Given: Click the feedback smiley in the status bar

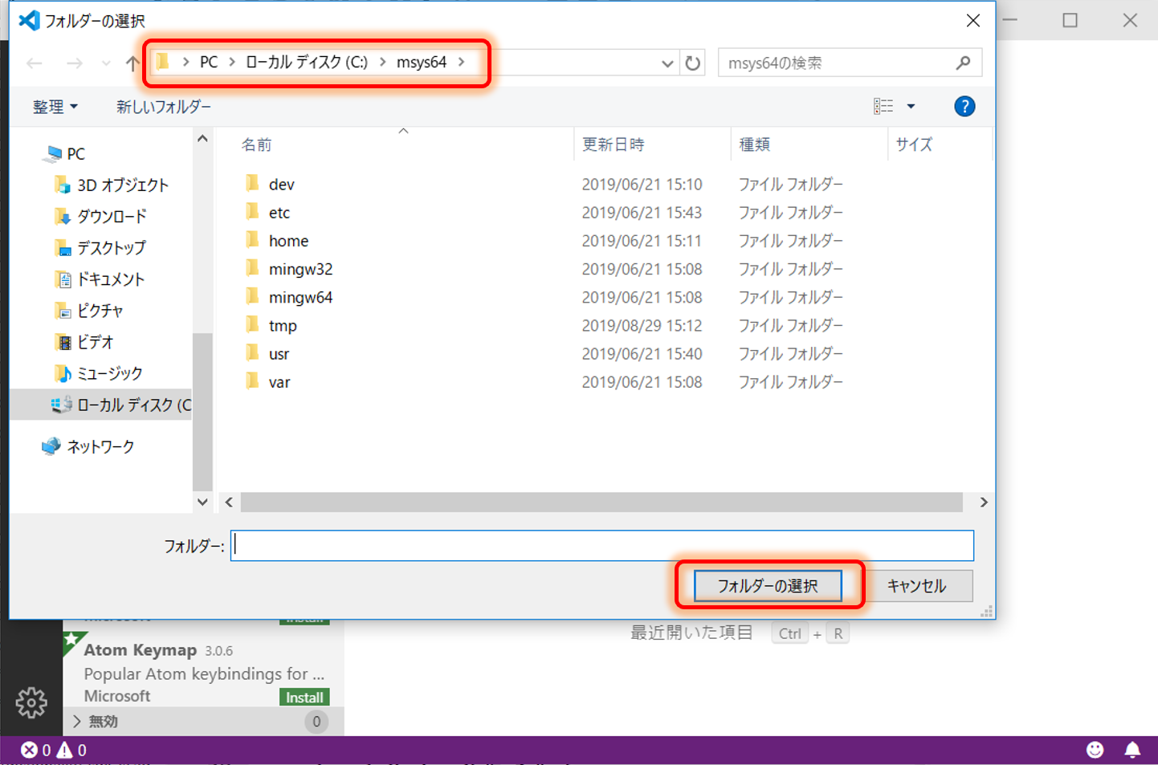Looking at the screenshot, I should click(x=1095, y=749).
